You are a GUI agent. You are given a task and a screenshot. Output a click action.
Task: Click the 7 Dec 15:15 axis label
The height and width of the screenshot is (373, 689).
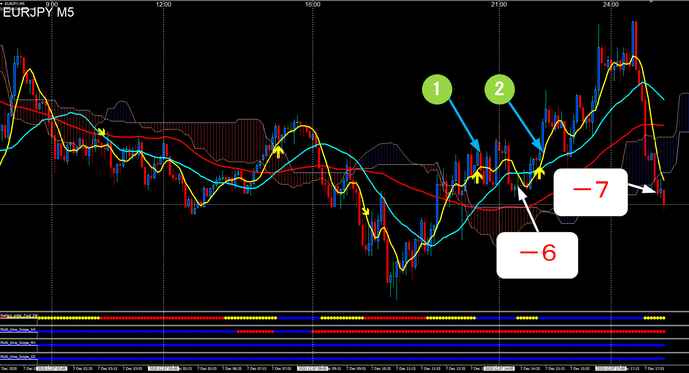tap(555, 369)
